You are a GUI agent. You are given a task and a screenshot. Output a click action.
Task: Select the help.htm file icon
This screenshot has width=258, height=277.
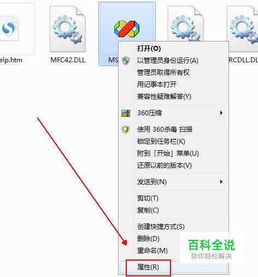pyautogui.click(x=9, y=28)
